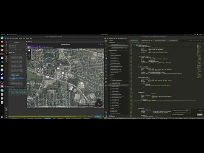Viewport: 204px width, 153px height.
Task: Open File menu in VS Code
Action: (105, 39)
